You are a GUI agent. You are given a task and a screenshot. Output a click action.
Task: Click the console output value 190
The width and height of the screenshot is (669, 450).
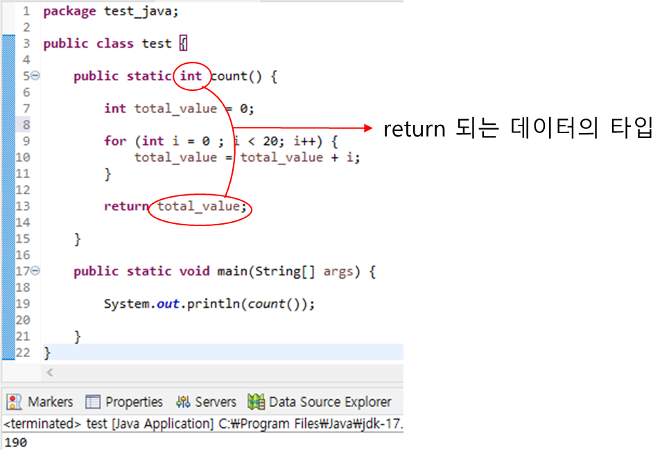pos(16,443)
